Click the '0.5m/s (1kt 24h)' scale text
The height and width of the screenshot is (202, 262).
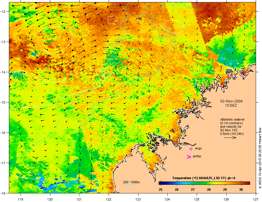(x=232, y=134)
